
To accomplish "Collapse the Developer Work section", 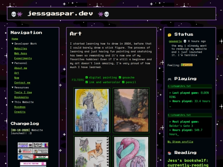I will coord(24,44).
